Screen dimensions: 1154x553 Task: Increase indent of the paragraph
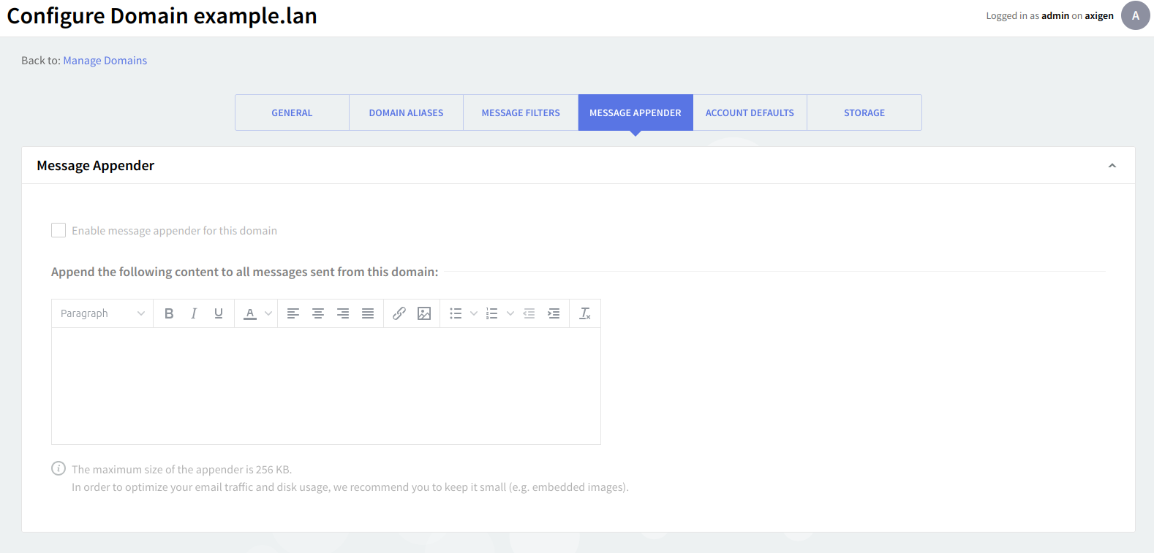554,313
